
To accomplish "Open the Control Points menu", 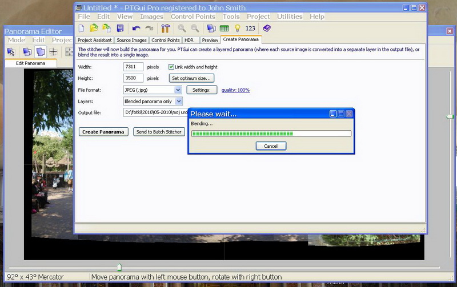I will click(193, 17).
